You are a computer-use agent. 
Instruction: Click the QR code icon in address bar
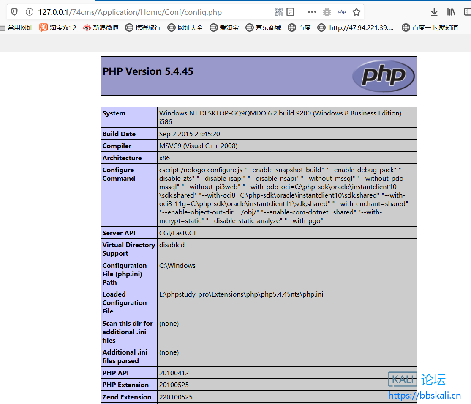tap(279, 12)
